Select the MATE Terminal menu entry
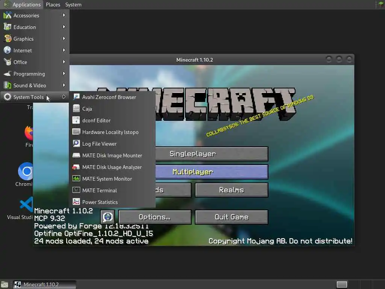385x289 pixels. click(112, 190)
